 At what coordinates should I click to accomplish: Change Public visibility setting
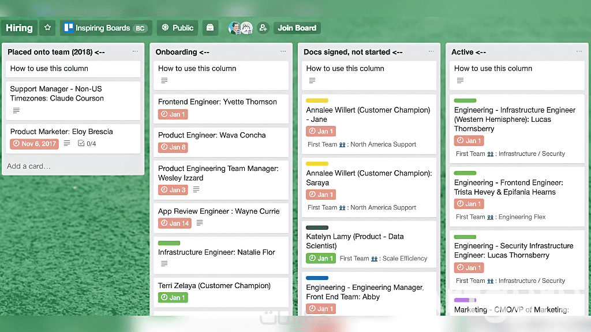(177, 28)
